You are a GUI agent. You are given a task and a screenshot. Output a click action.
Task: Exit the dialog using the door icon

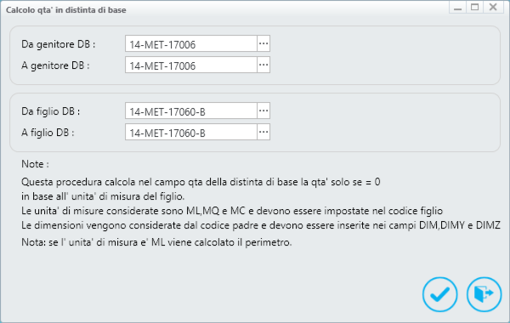tap(484, 294)
